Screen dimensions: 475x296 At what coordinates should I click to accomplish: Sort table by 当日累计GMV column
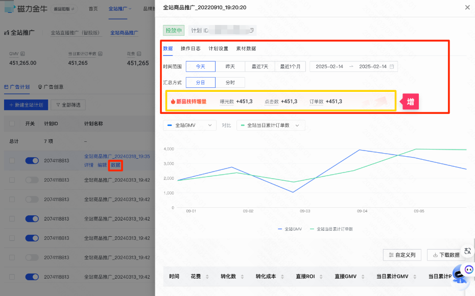(x=415, y=276)
